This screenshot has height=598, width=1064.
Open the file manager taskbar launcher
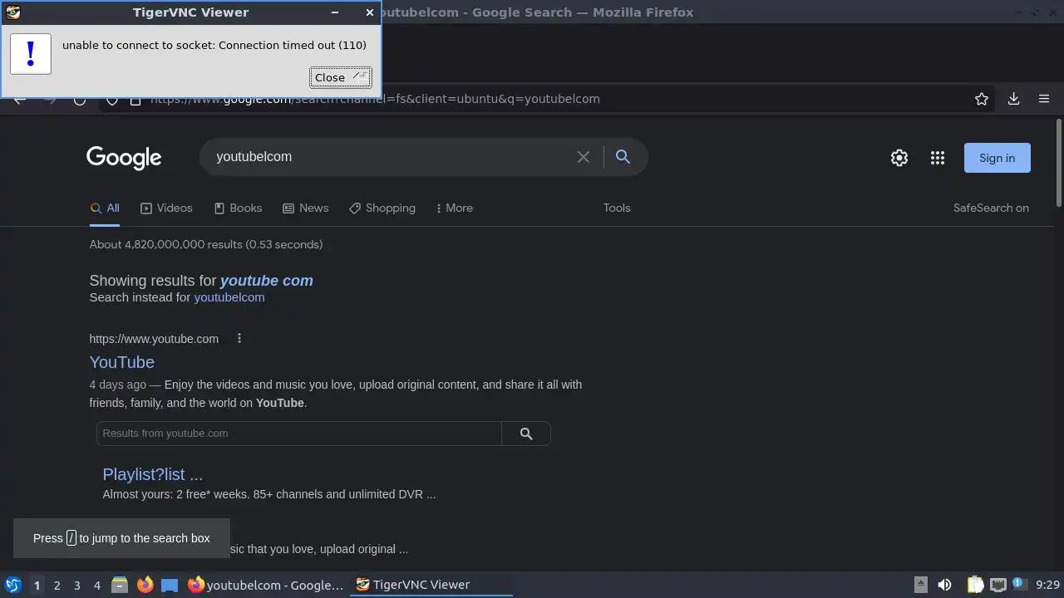point(120,585)
